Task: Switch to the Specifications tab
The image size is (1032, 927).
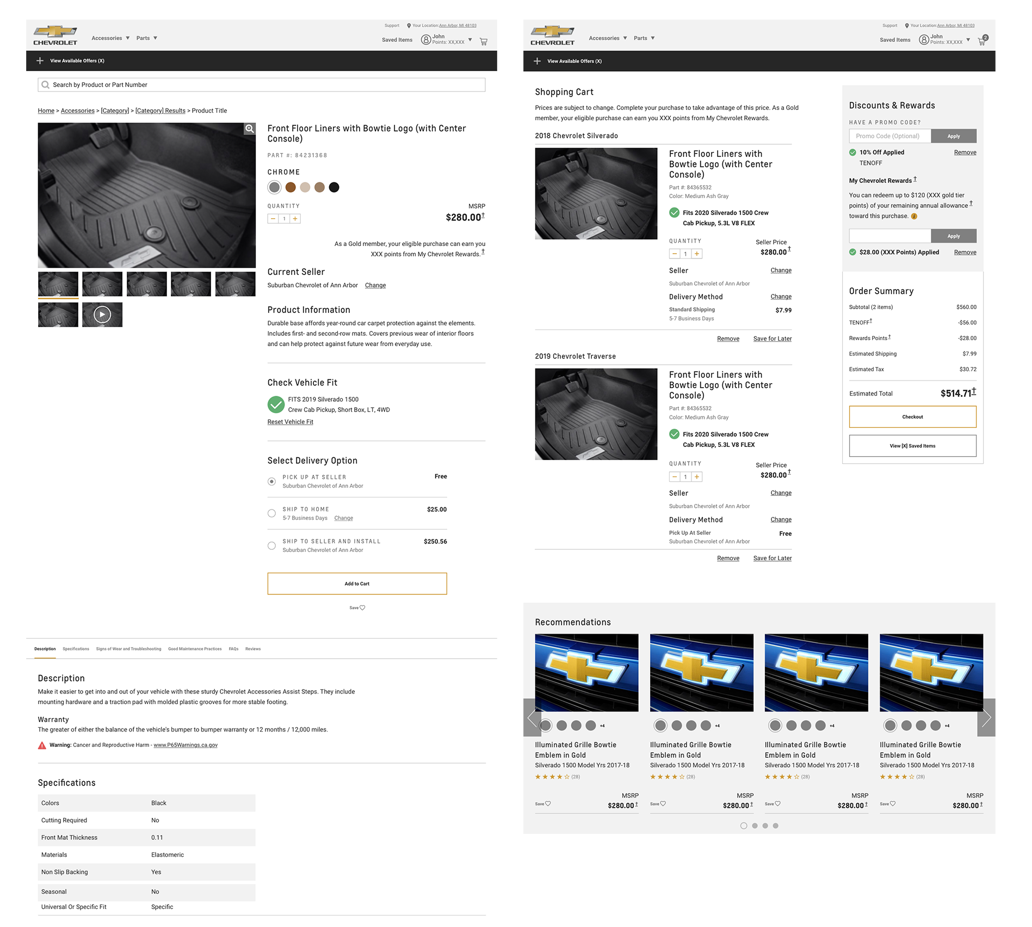Action: [x=76, y=649]
